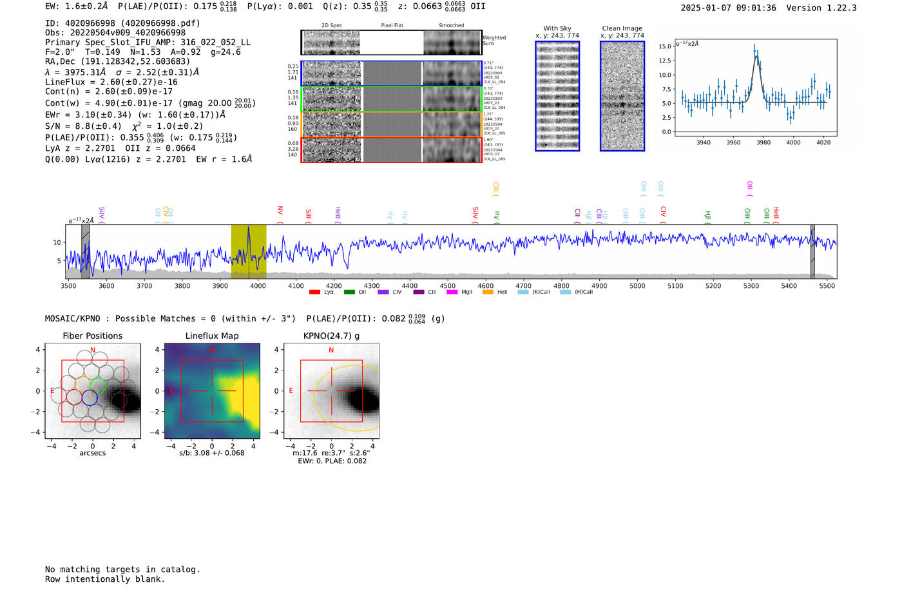This screenshot has height=614, width=902.
Task: Open the With Sky cutout image
Action: 557,96
